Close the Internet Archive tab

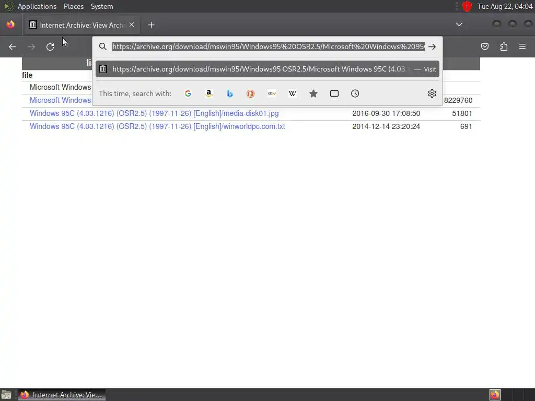click(x=132, y=25)
